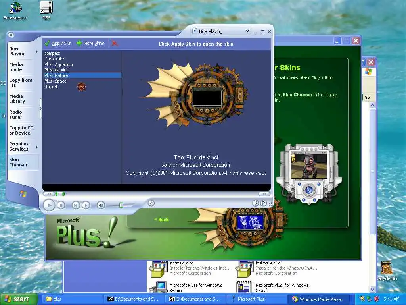
Task: Click the rewind button on seek bar
Action: coord(49,194)
